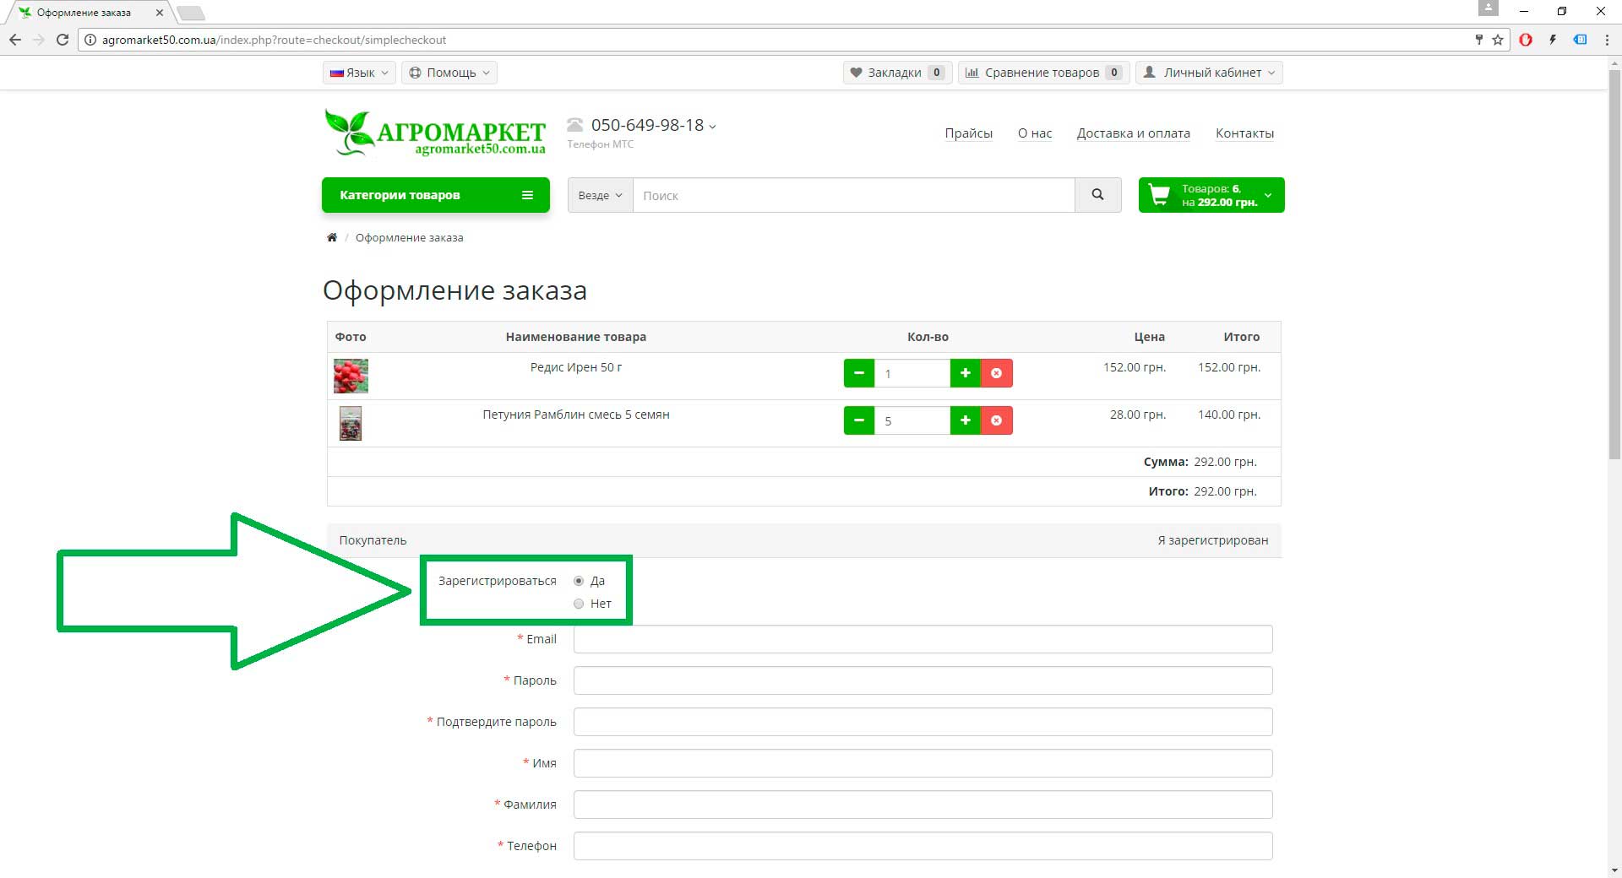1622x878 pixels.
Task: Click the home breadcrumb icon
Action: [x=332, y=237]
